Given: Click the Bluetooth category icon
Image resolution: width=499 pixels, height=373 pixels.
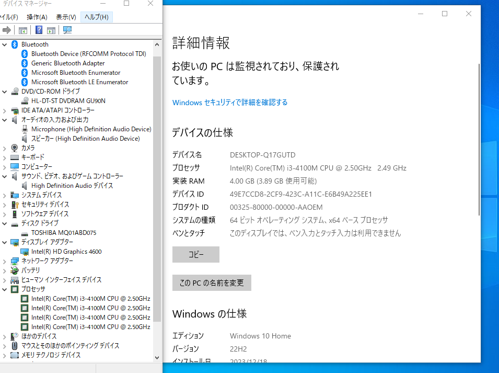Looking at the screenshot, I should pyautogui.click(x=15, y=44).
